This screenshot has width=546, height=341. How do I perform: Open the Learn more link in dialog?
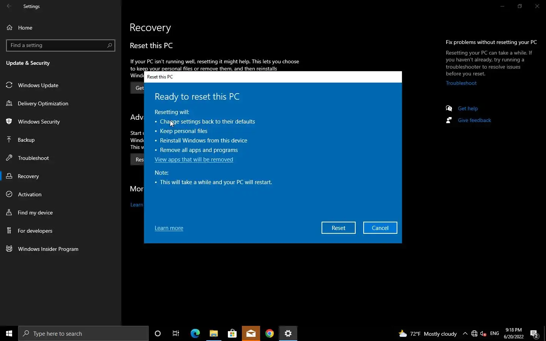coord(169,228)
